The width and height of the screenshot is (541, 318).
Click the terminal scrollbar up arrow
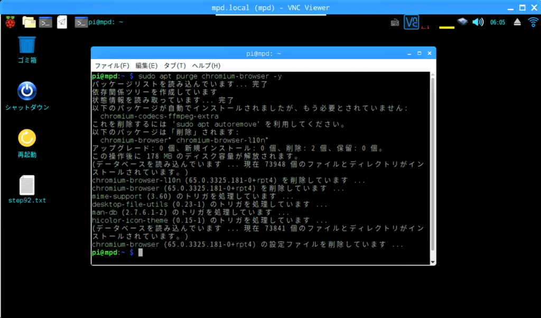click(433, 74)
